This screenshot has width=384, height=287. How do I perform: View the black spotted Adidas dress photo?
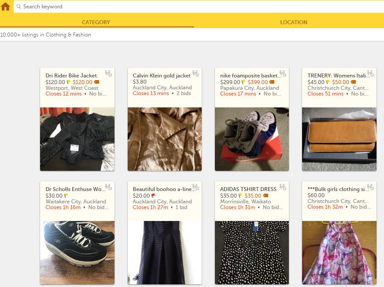pos(252,253)
